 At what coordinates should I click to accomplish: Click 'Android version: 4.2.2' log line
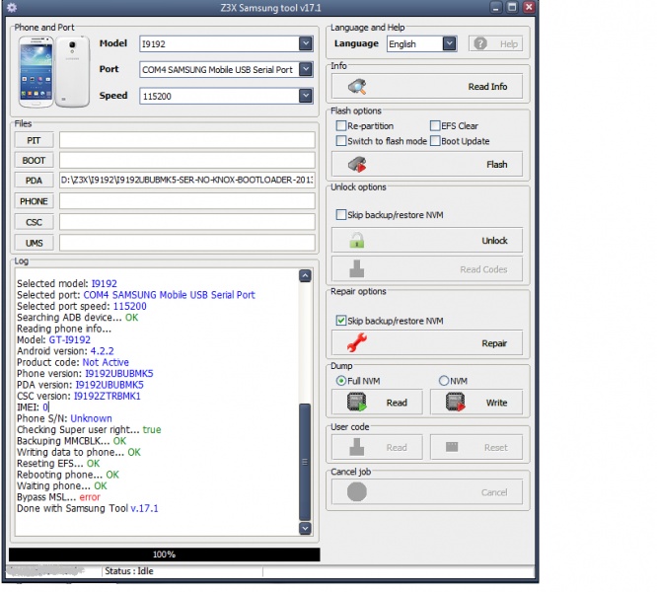point(65,351)
